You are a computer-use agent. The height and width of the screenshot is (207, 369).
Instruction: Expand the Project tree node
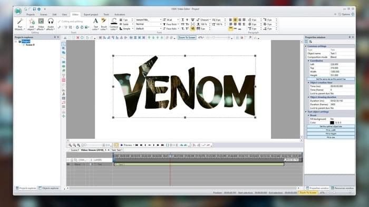click(x=16, y=42)
